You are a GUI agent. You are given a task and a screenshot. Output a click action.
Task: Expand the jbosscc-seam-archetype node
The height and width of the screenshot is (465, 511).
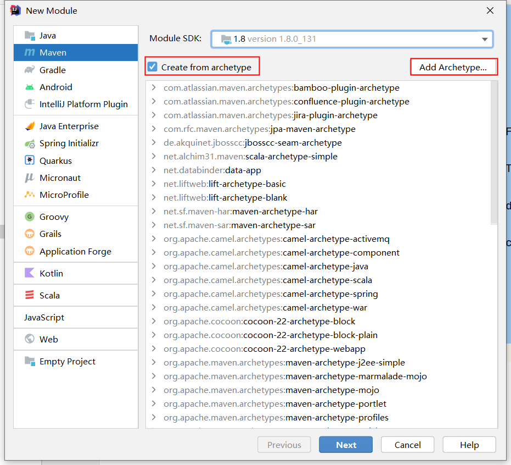[x=154, y=142]
